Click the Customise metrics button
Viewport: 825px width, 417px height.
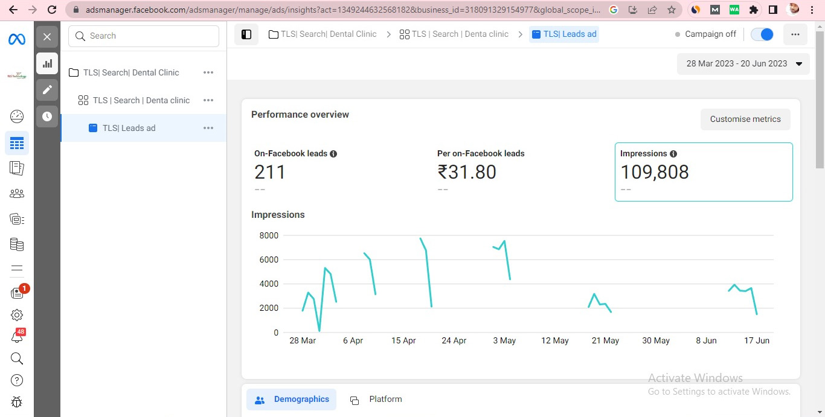click(745, 119)
